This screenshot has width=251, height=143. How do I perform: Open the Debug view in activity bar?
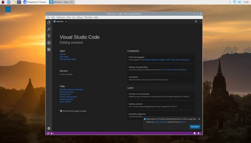(x=49, y=43)
